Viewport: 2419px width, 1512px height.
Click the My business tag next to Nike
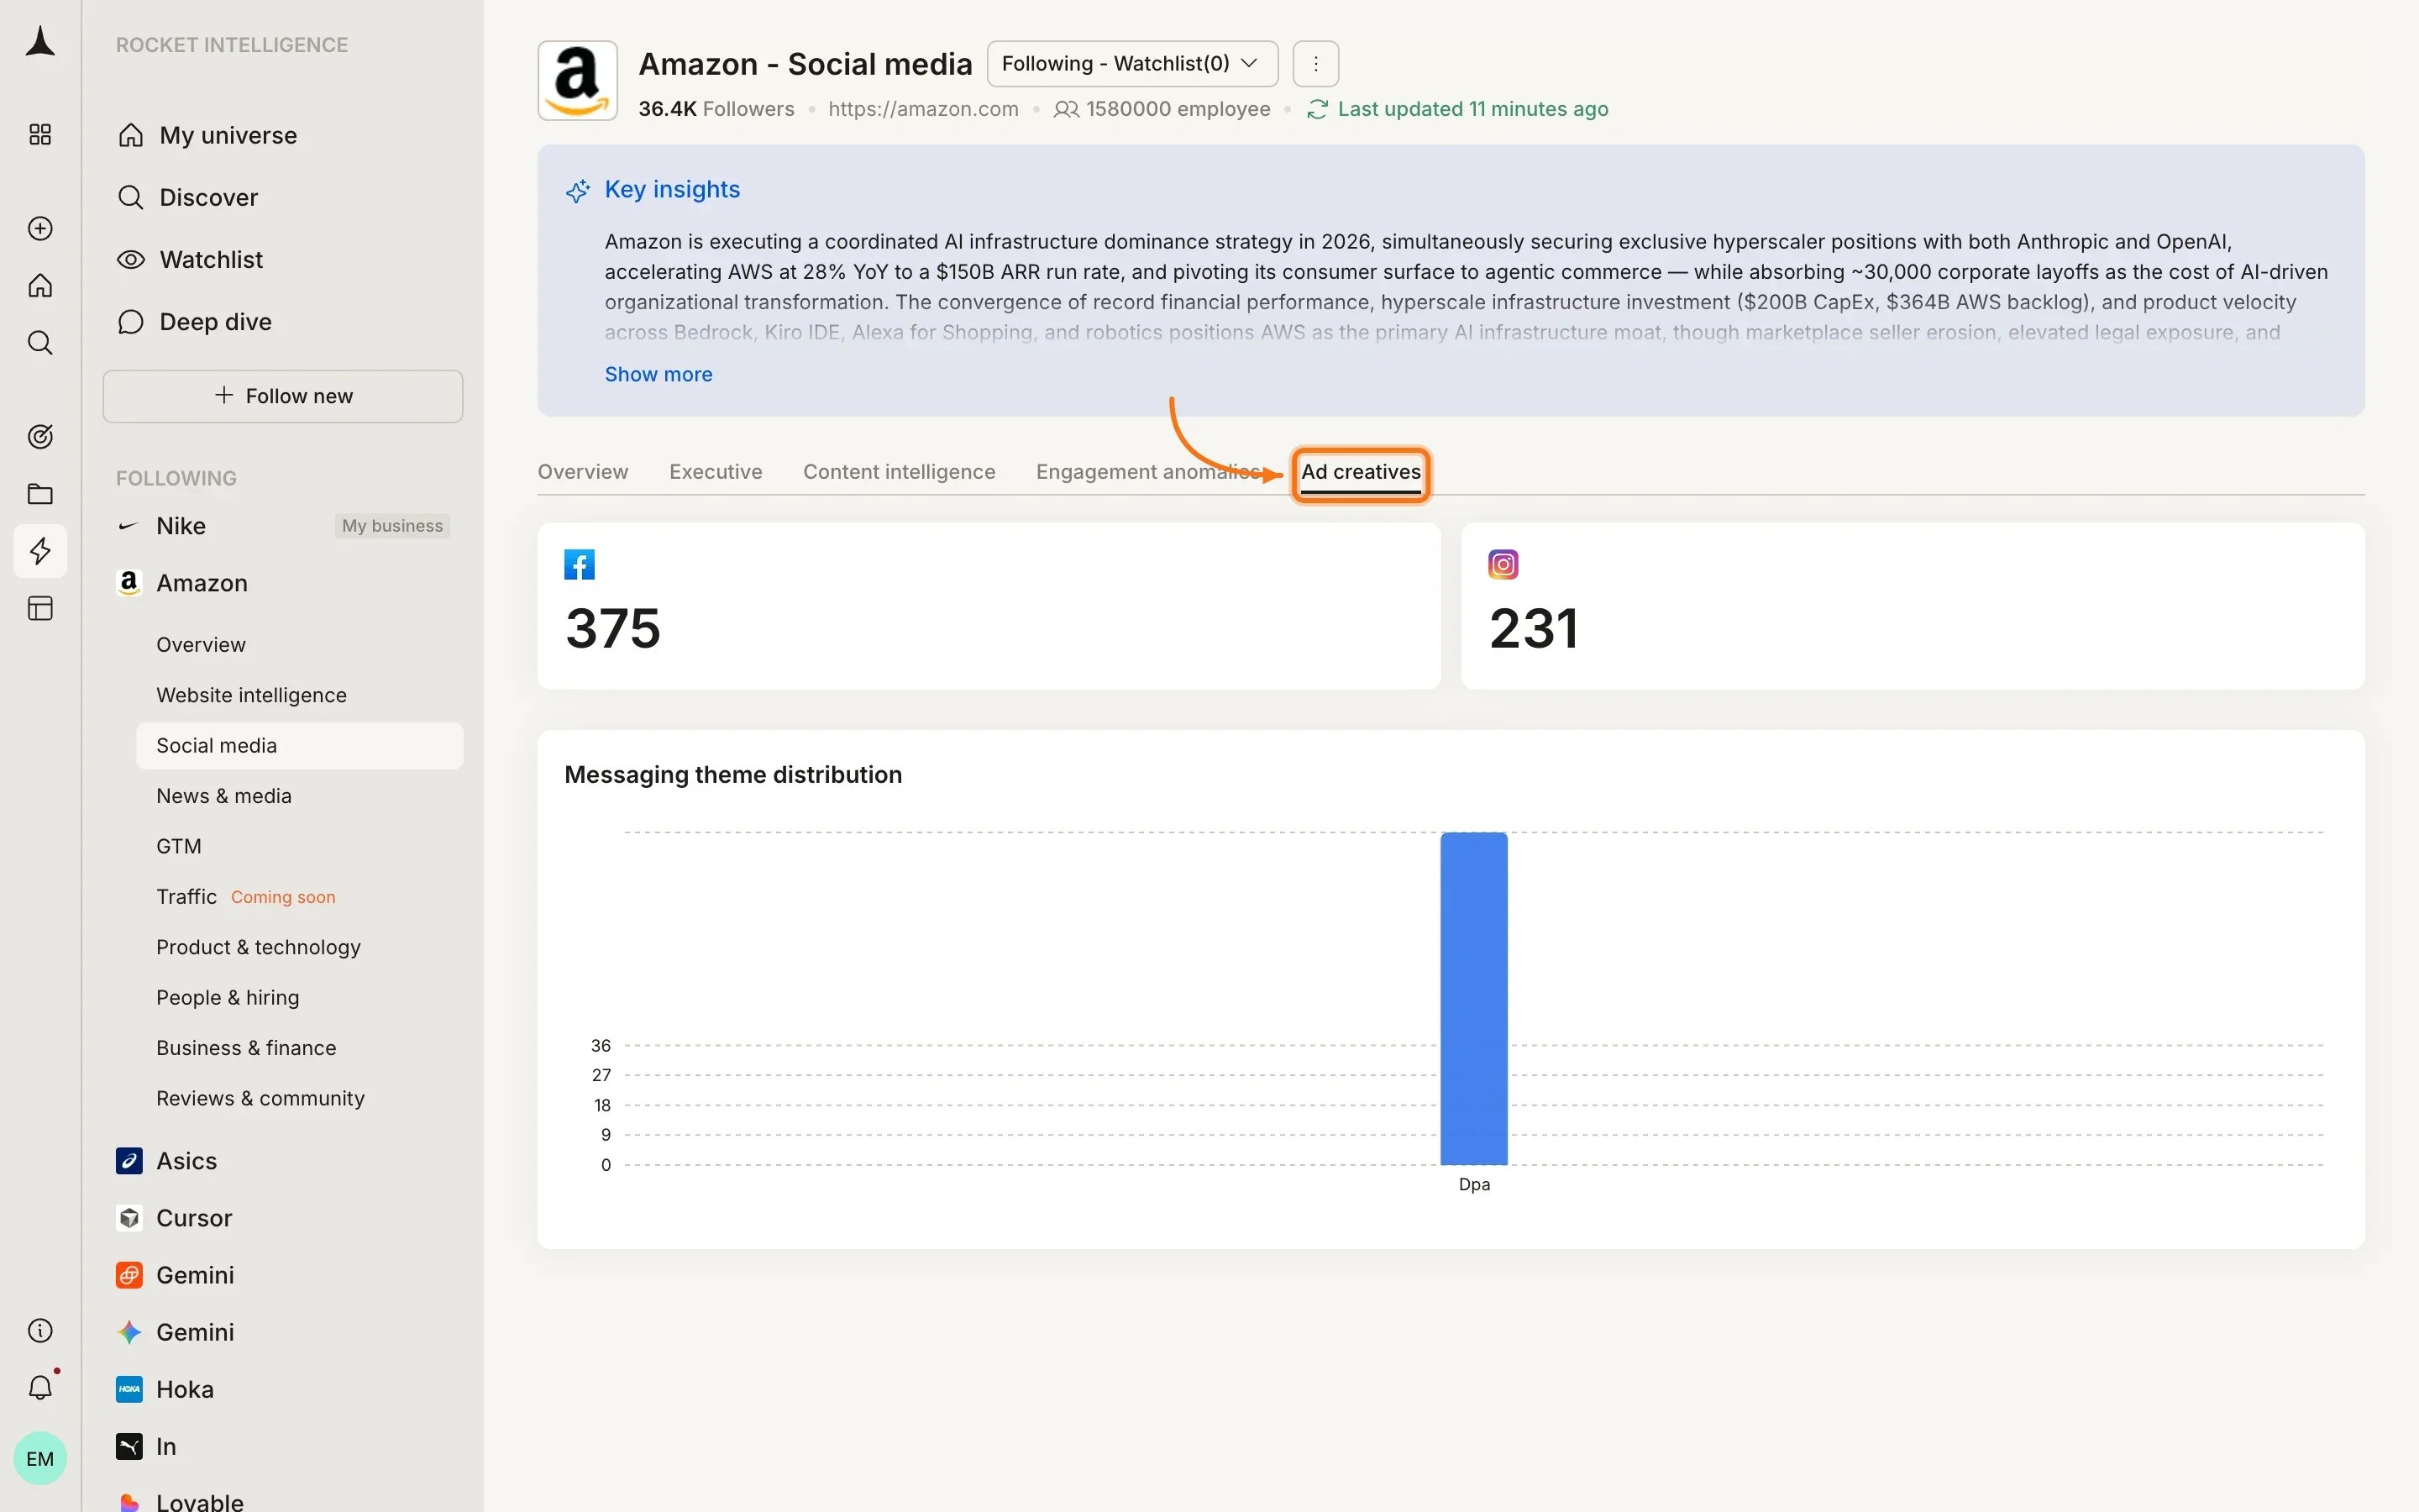pyautogui.click(x=392, y=526)
